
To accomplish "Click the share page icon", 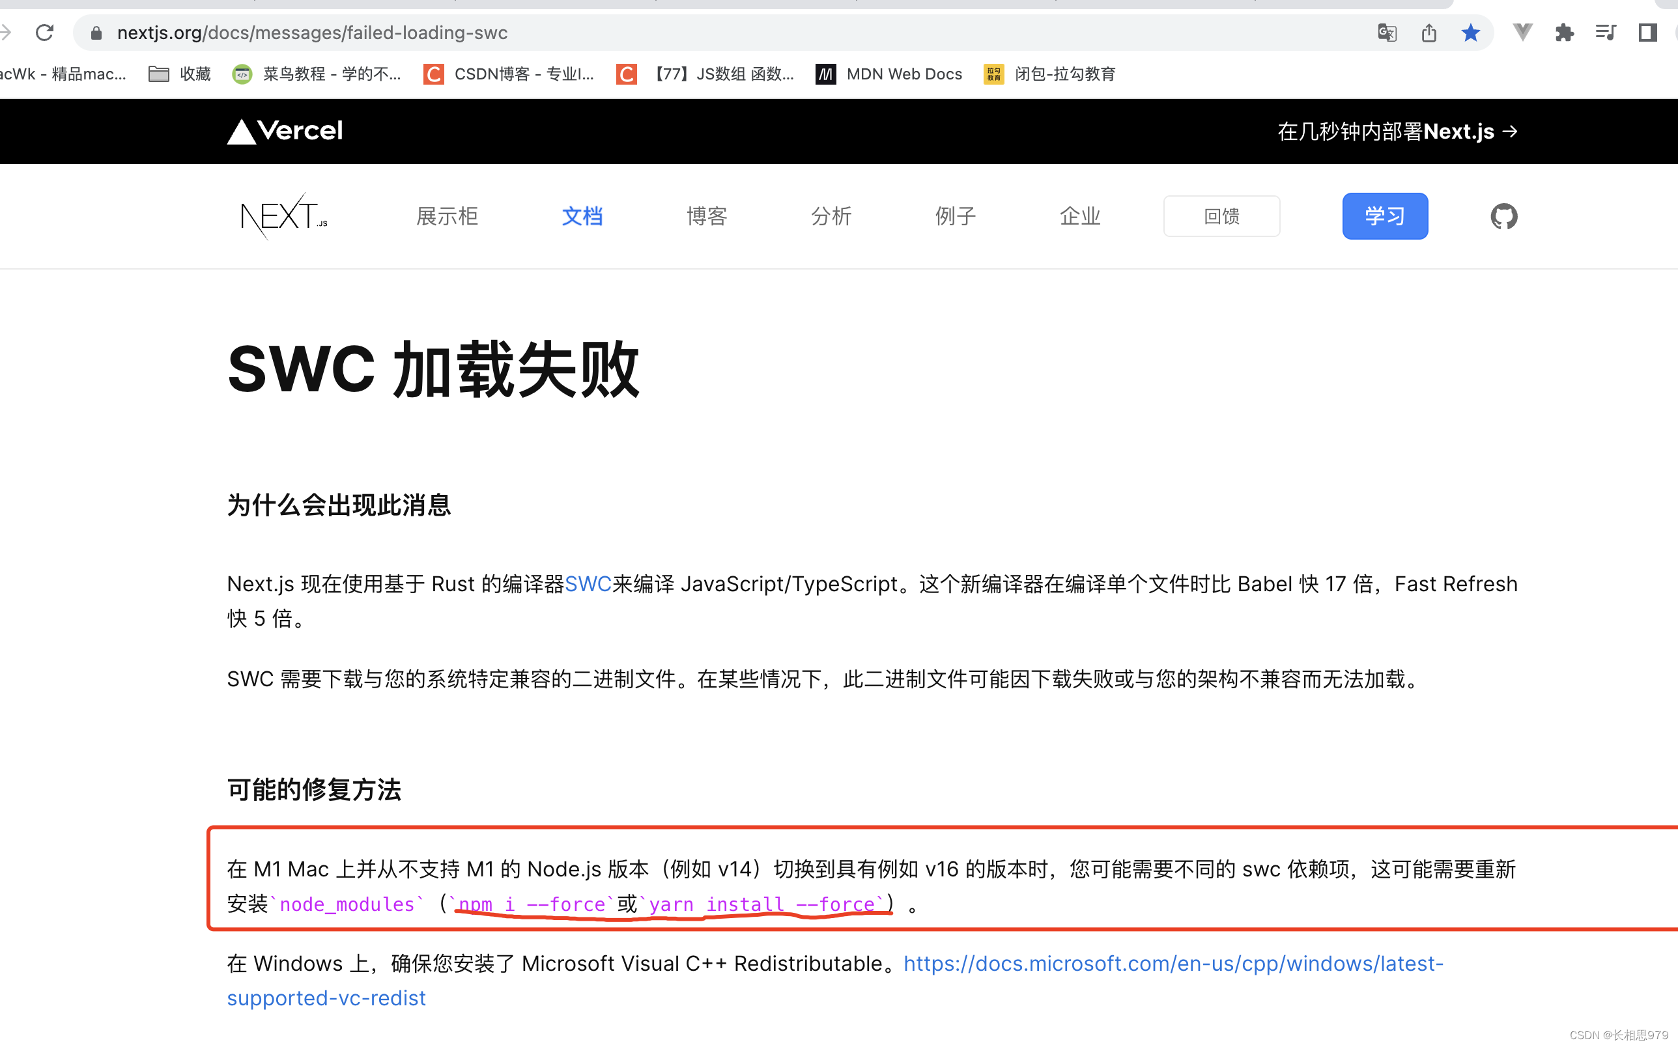I will [1429, 33].
